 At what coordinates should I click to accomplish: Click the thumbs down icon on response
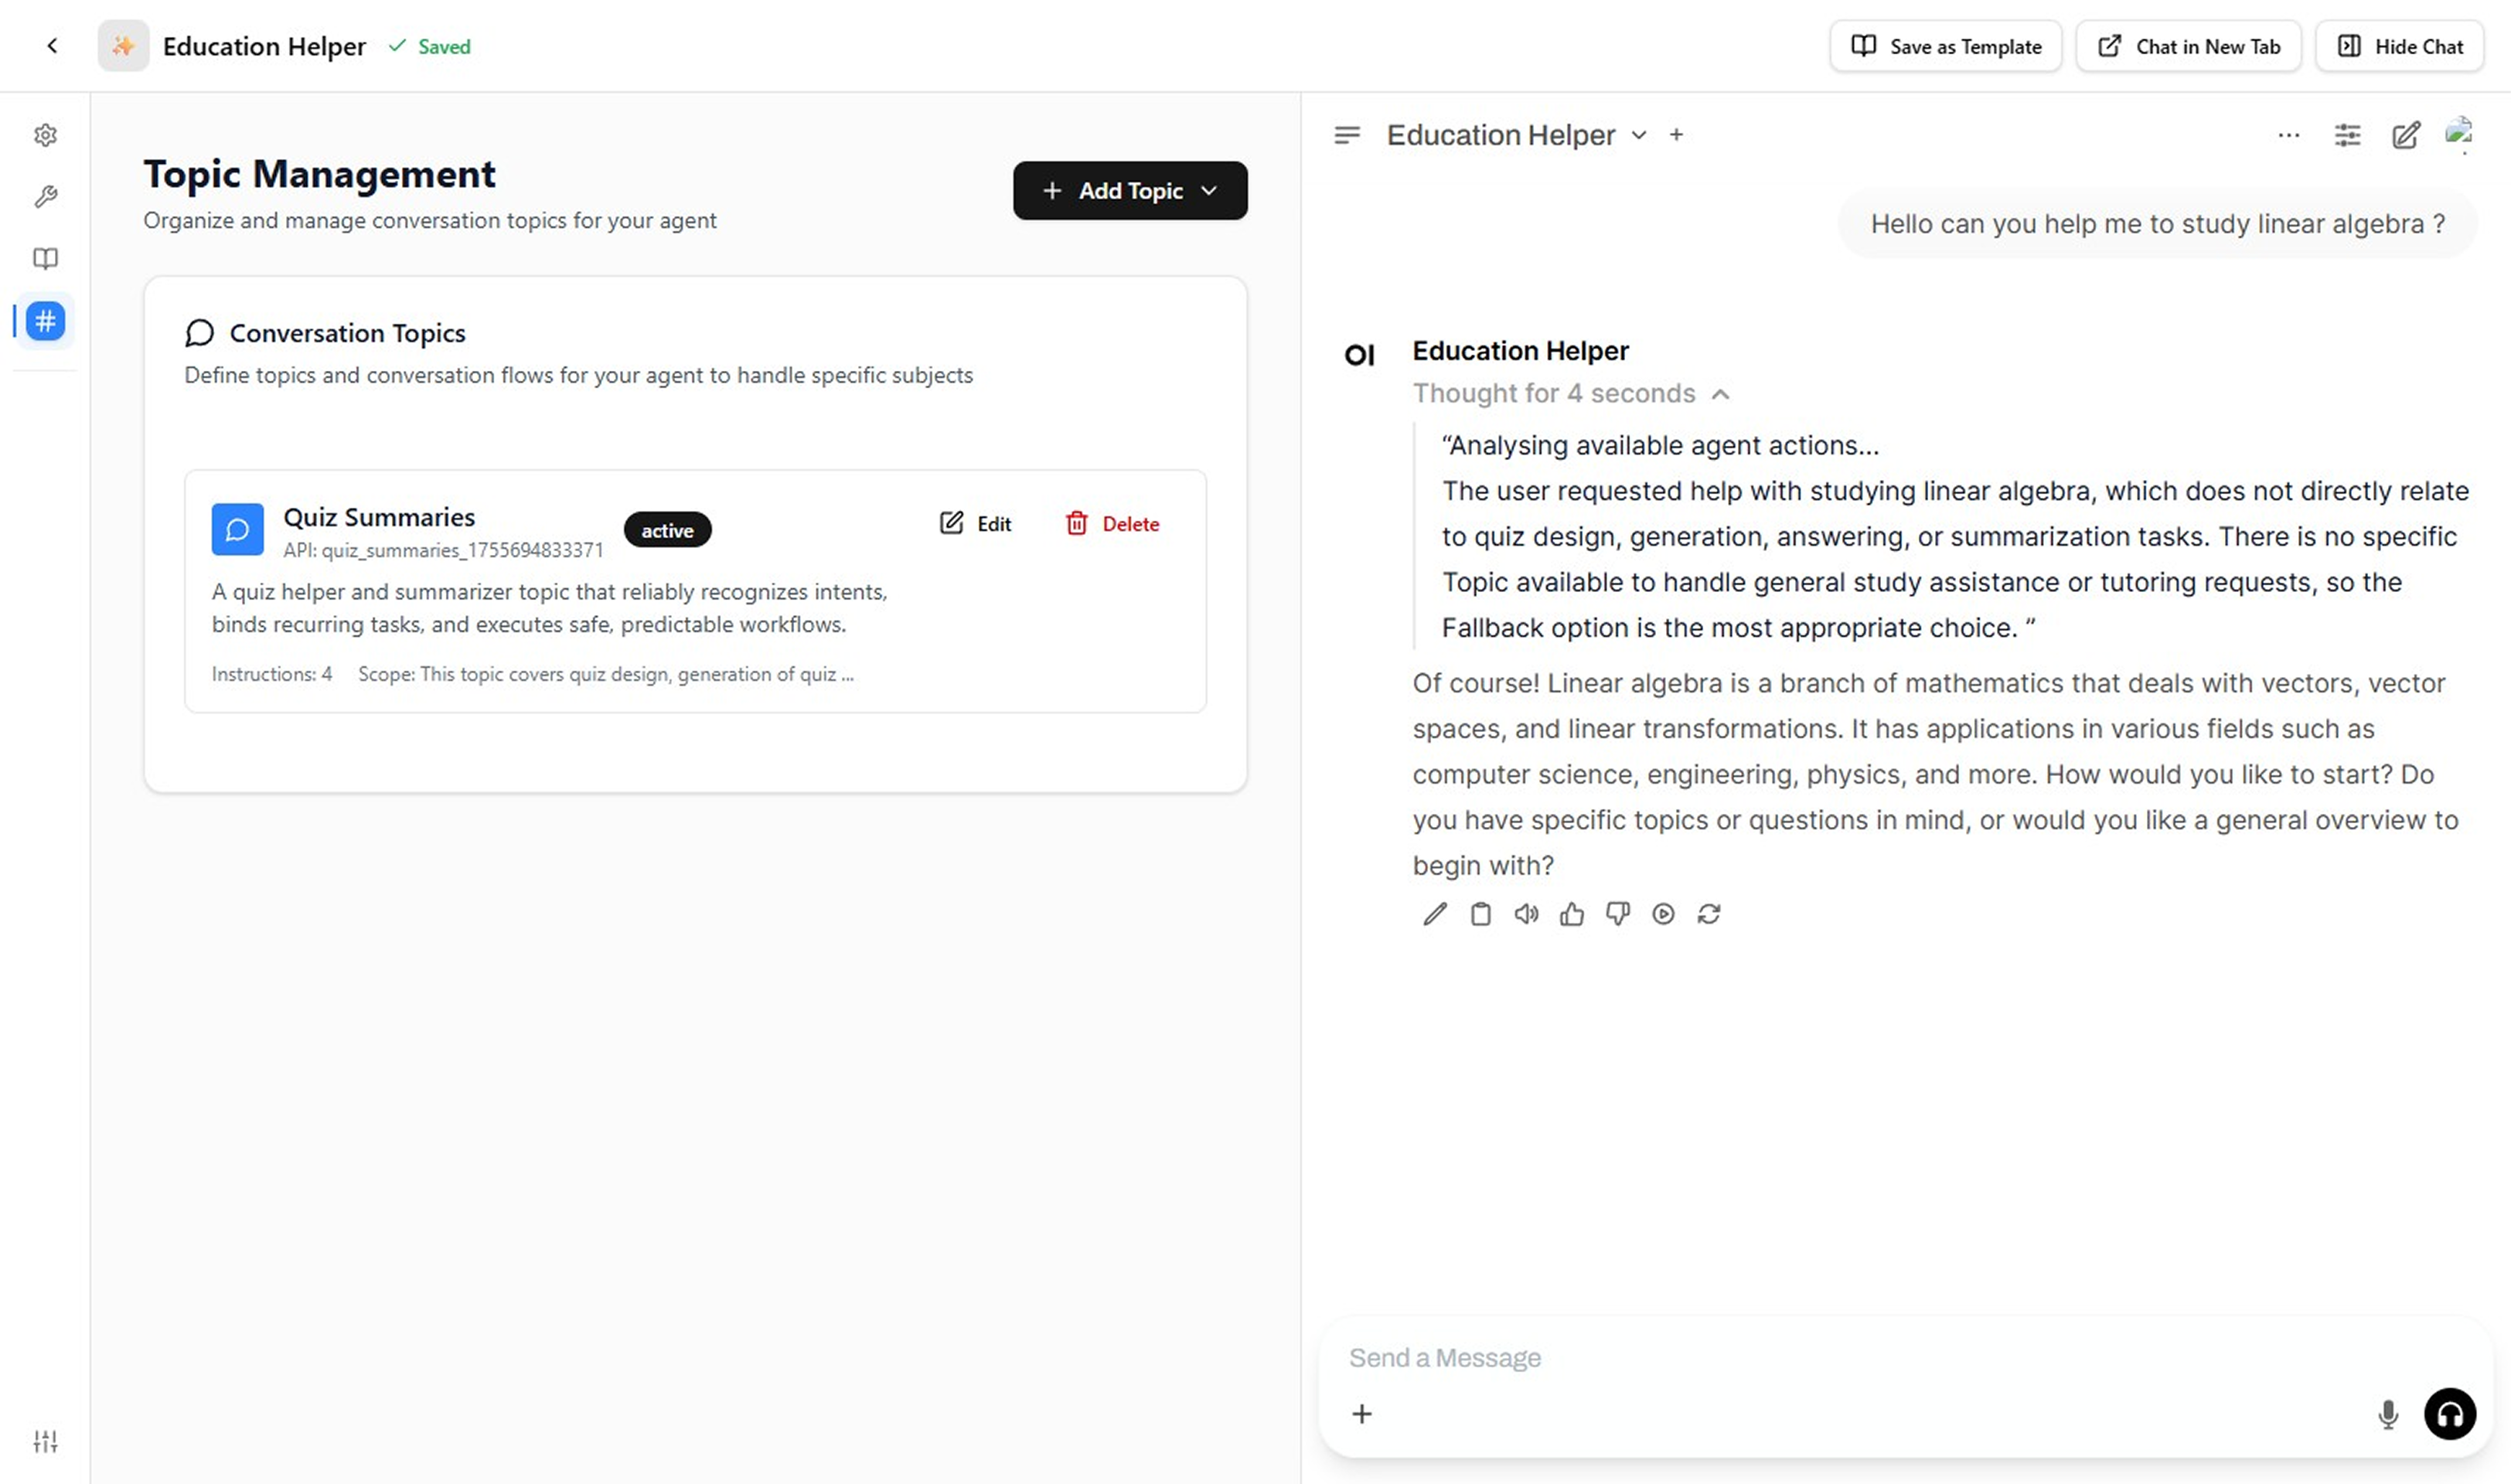click(x=1617, y=914)
